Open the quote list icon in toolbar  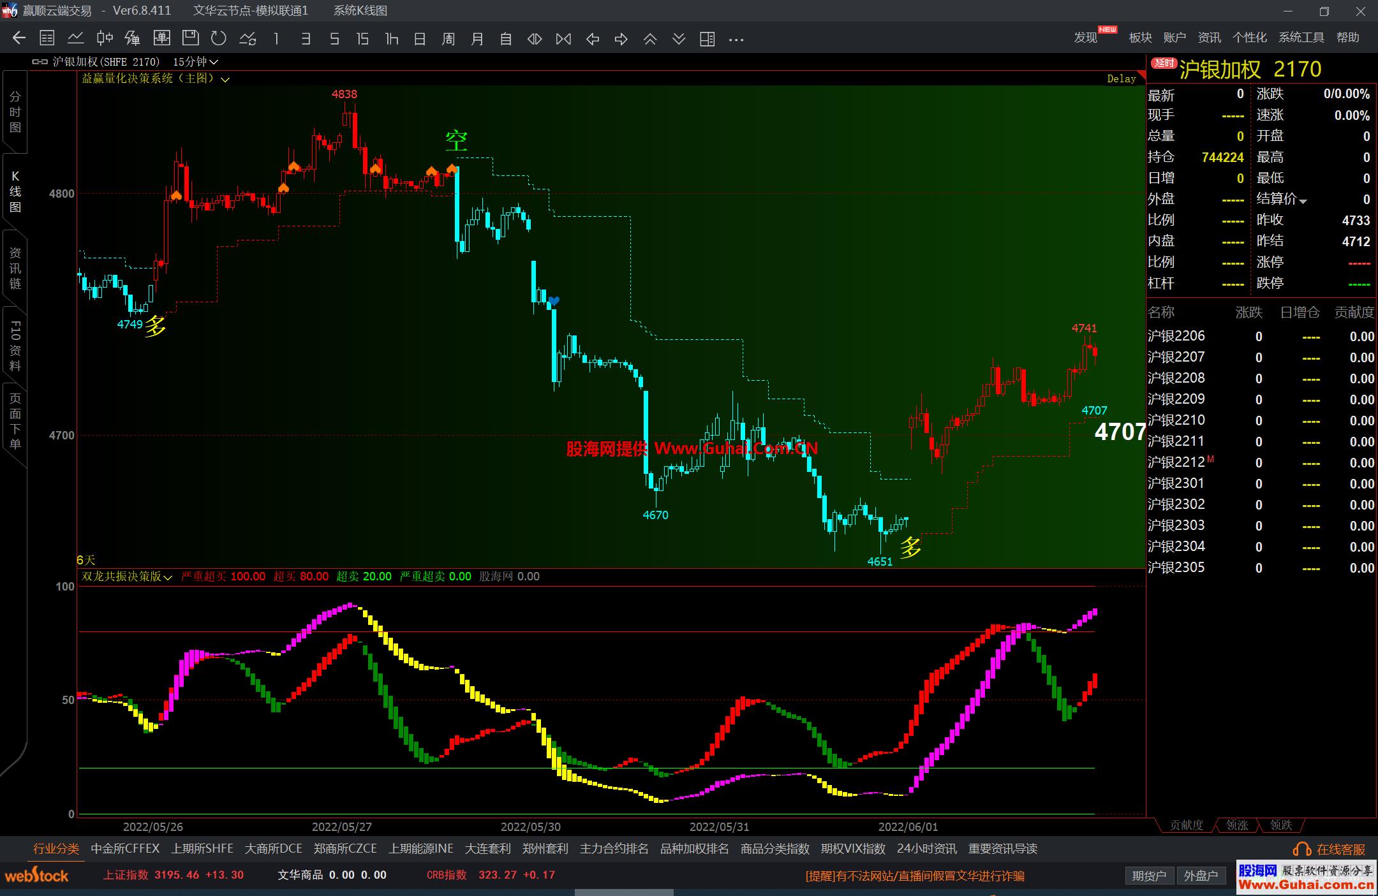tap(47, 38)
